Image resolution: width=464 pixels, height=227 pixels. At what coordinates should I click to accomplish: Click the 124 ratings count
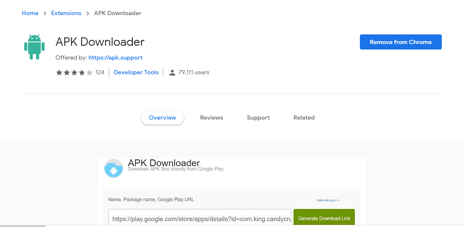tap(100, 73)
